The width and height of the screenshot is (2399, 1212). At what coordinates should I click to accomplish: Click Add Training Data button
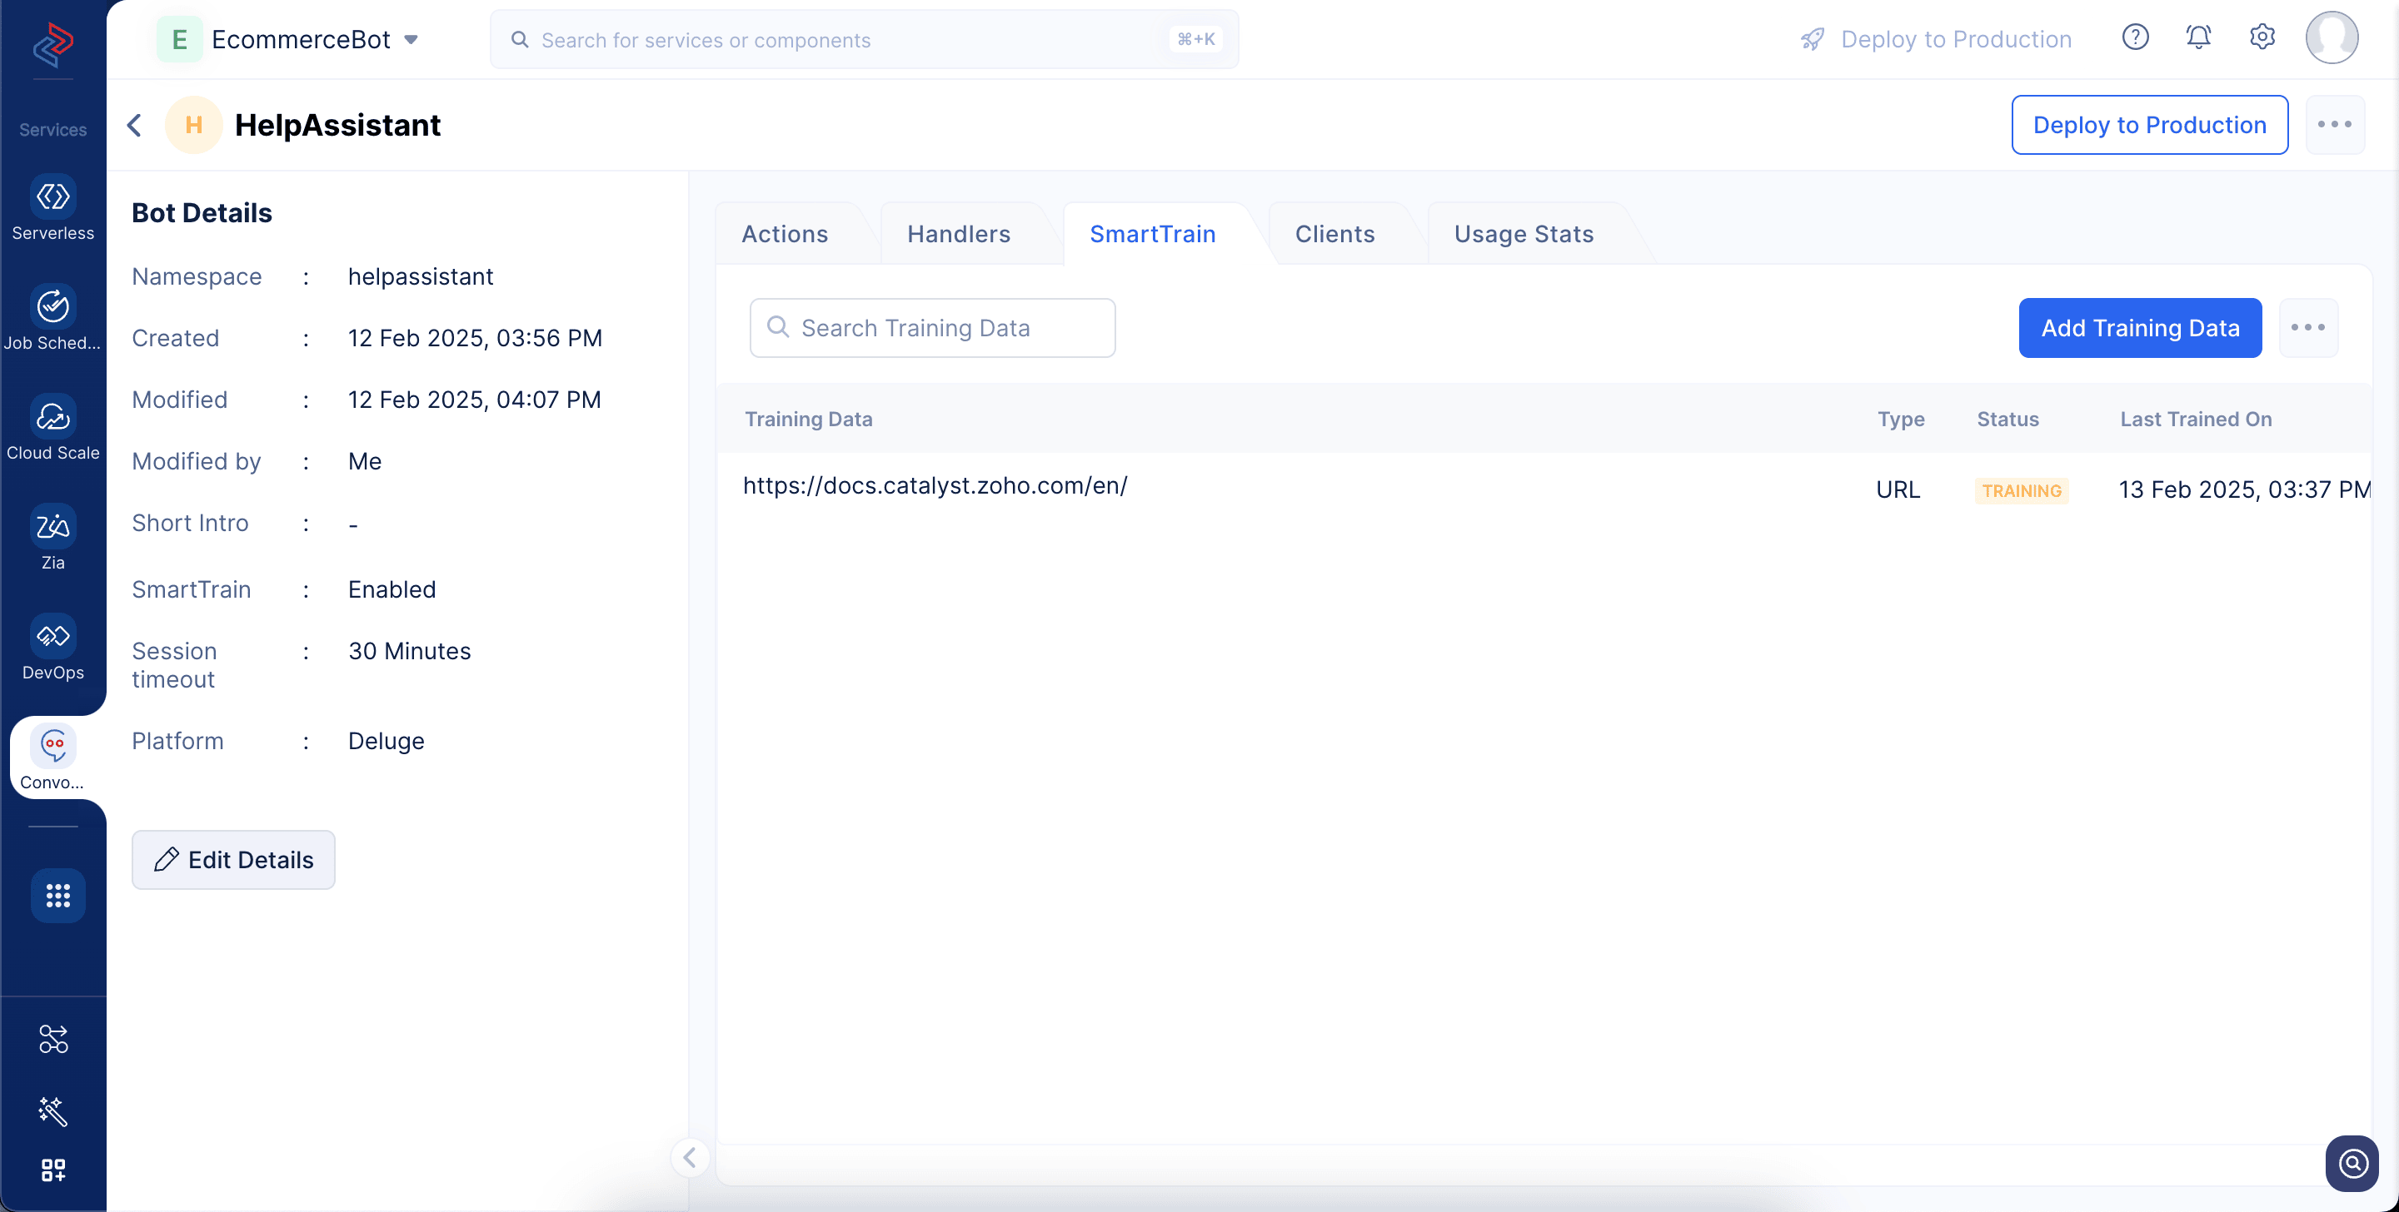click(x=2140, y=328)
